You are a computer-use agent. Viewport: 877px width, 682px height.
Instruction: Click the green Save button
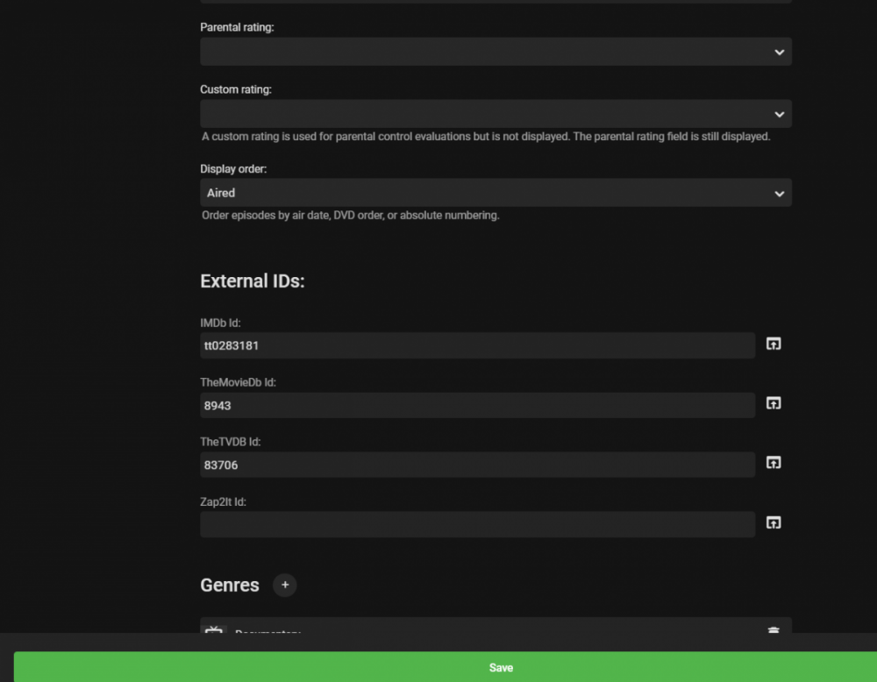coord(501,666)
